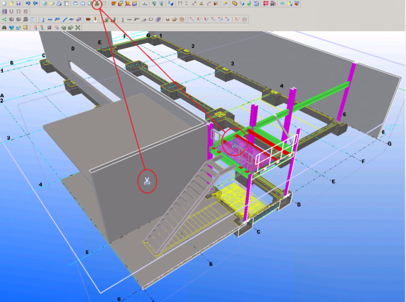The height and width of the screenshot is (302, 406).
Task: Select the blue steel beam tool
Action: click(50, 19)
